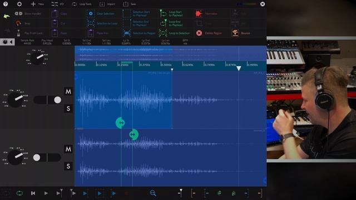This screenshot has height=200, width=356.
Task: Create a new project with New
Action: tap(37, 4)
